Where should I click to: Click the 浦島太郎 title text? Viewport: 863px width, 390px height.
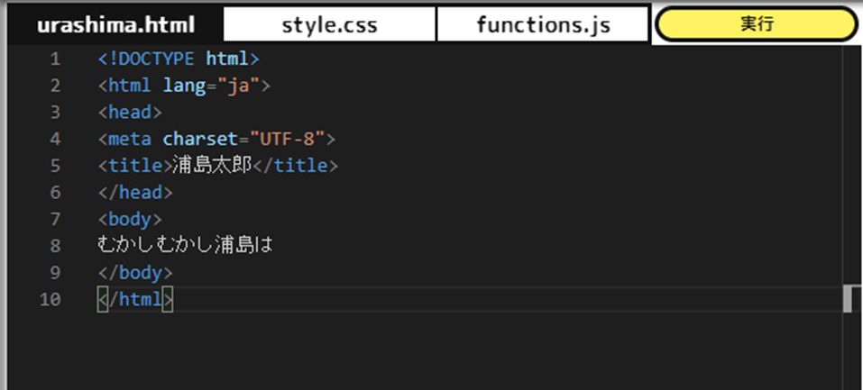coord(212,166)
